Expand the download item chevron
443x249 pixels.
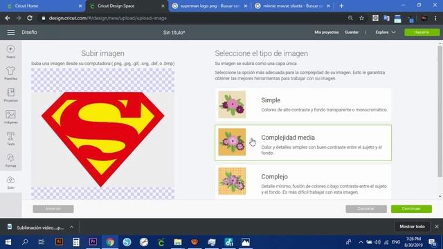point(72,227)
